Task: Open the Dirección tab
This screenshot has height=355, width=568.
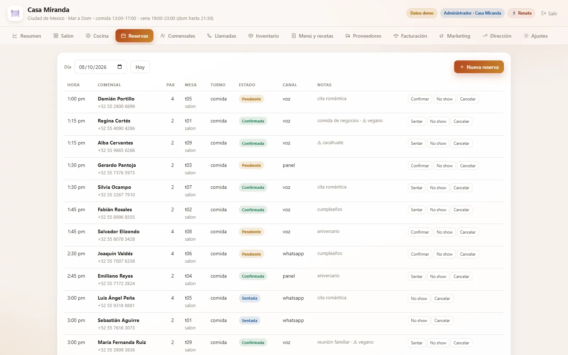Action: click(x=497, y=36)
